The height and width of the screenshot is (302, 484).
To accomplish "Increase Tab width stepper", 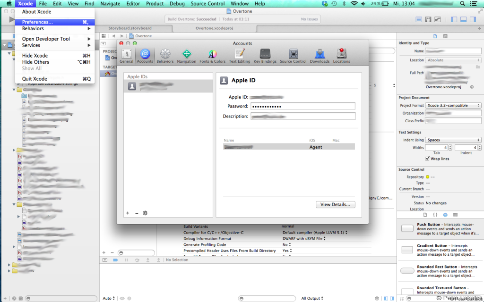I will tap(450, 146).
